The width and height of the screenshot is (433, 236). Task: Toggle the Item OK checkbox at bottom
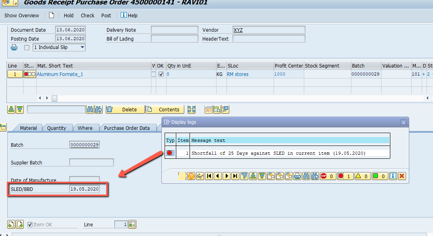[x=30, y=224]
